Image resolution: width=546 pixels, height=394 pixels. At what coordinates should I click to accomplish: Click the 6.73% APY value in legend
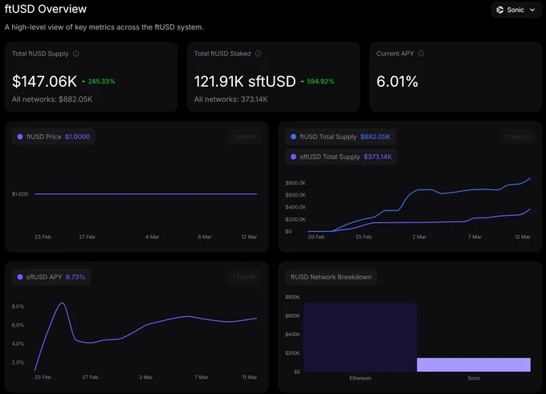[x=75, y=277]
